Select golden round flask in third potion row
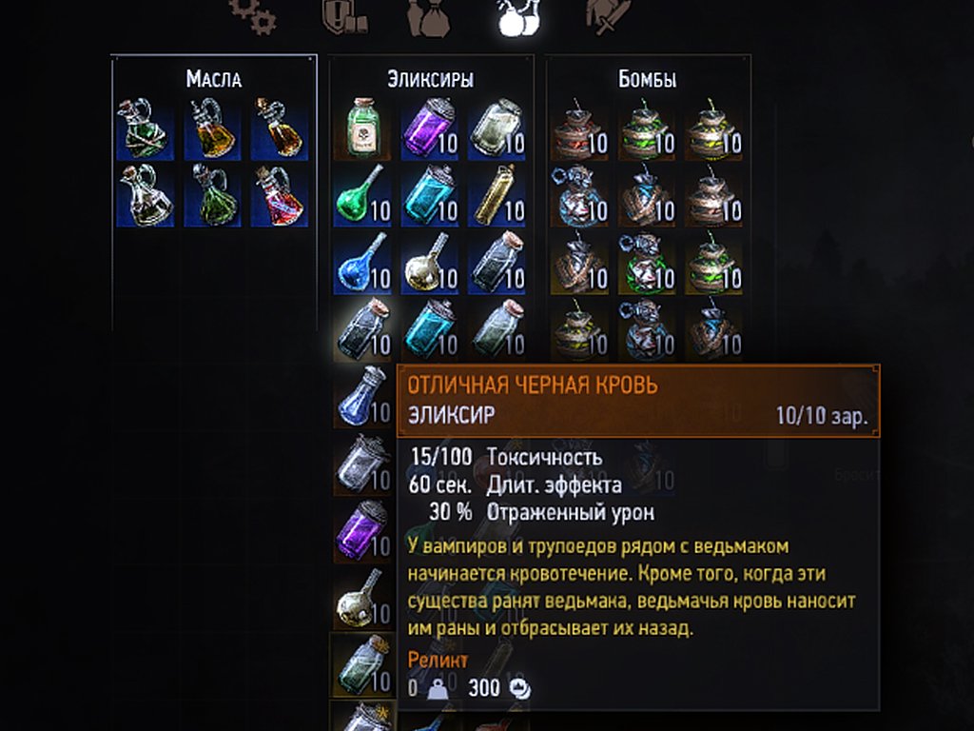 [429, 263]
